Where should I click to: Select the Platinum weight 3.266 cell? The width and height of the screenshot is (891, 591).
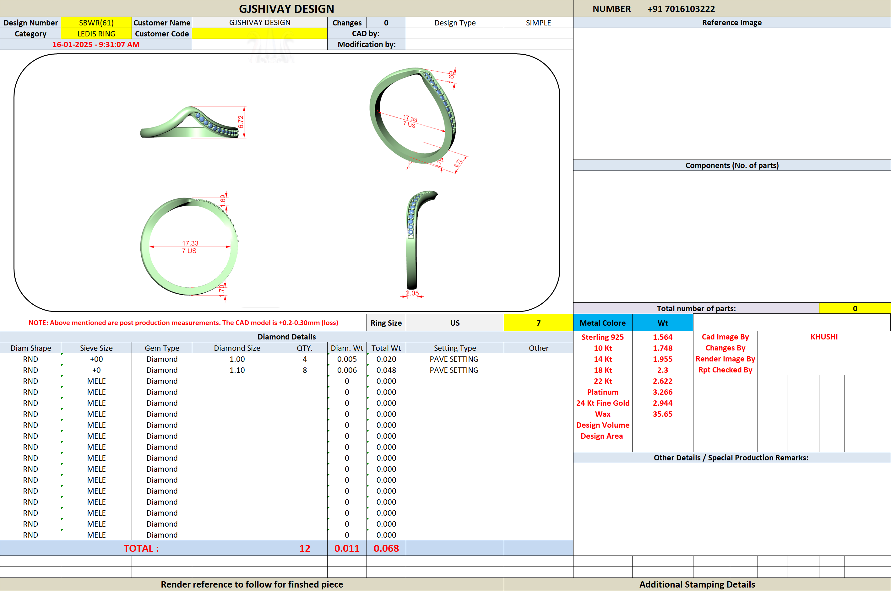click(x=662, y=392)
